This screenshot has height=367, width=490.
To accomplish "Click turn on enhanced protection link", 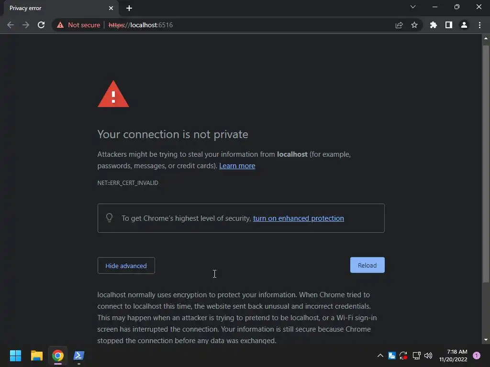I will tap(299, 218).
